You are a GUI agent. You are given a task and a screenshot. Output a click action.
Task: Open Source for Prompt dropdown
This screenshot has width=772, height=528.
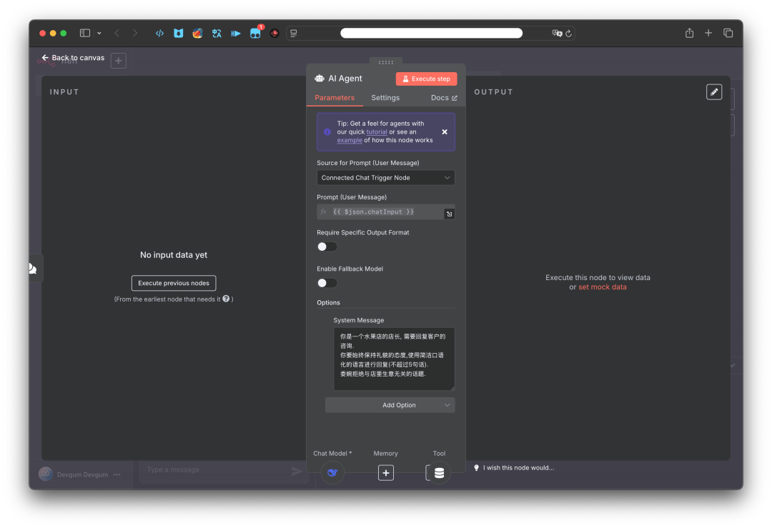coord(385,178)
